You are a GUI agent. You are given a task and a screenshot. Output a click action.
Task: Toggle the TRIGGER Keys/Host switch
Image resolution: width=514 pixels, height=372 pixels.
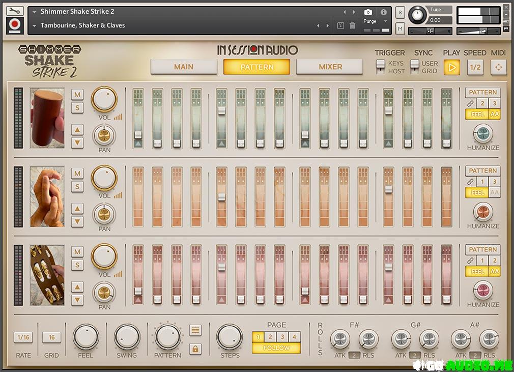pos(380,67)
